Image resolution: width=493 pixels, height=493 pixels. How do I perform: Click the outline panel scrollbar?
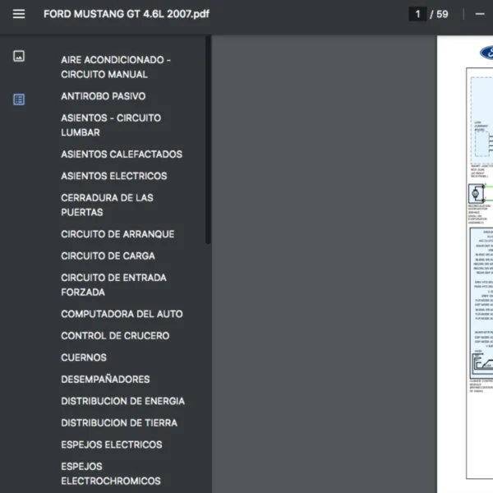[x=208, y=140]
